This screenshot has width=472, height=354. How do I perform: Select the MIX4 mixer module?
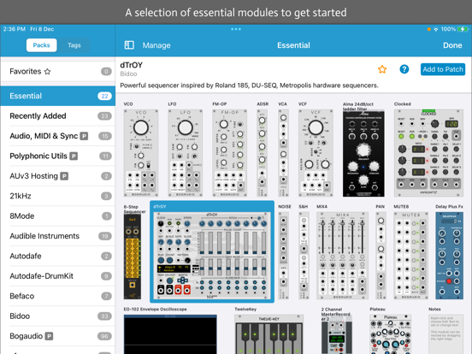point(343,256)
